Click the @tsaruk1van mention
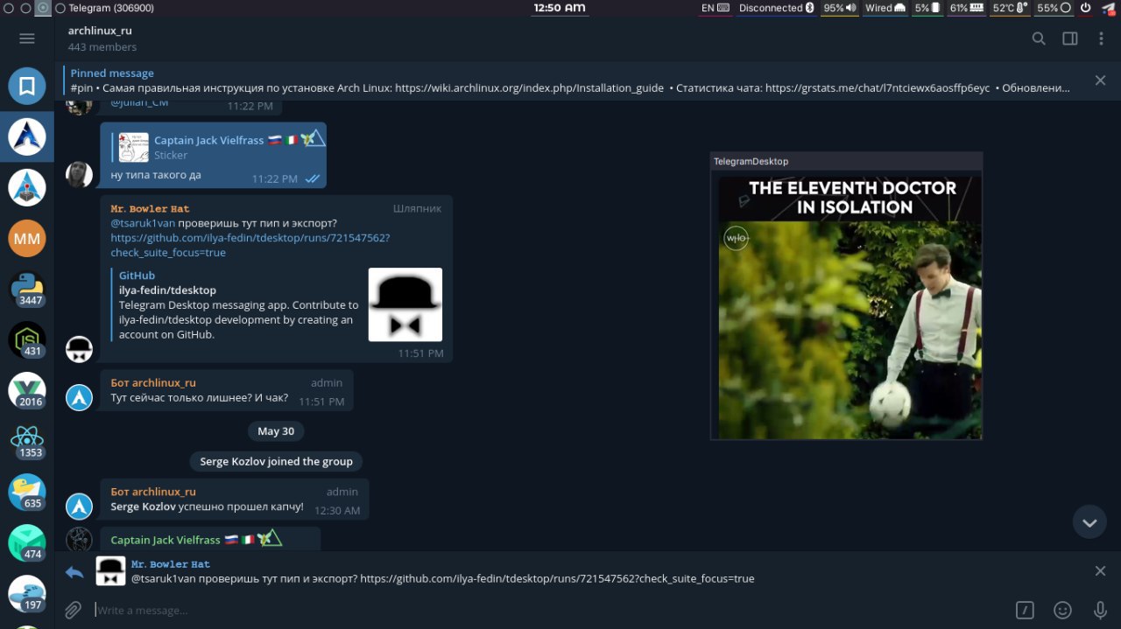The height and width of the screenshot is (629, 1121). 143,223
